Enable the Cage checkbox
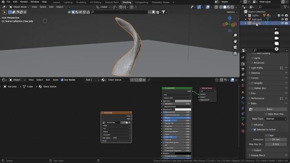290x163 pixels. (x=266, y=135)
